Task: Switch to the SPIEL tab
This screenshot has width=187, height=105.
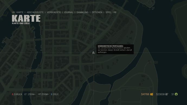Action: coord(108,12)
